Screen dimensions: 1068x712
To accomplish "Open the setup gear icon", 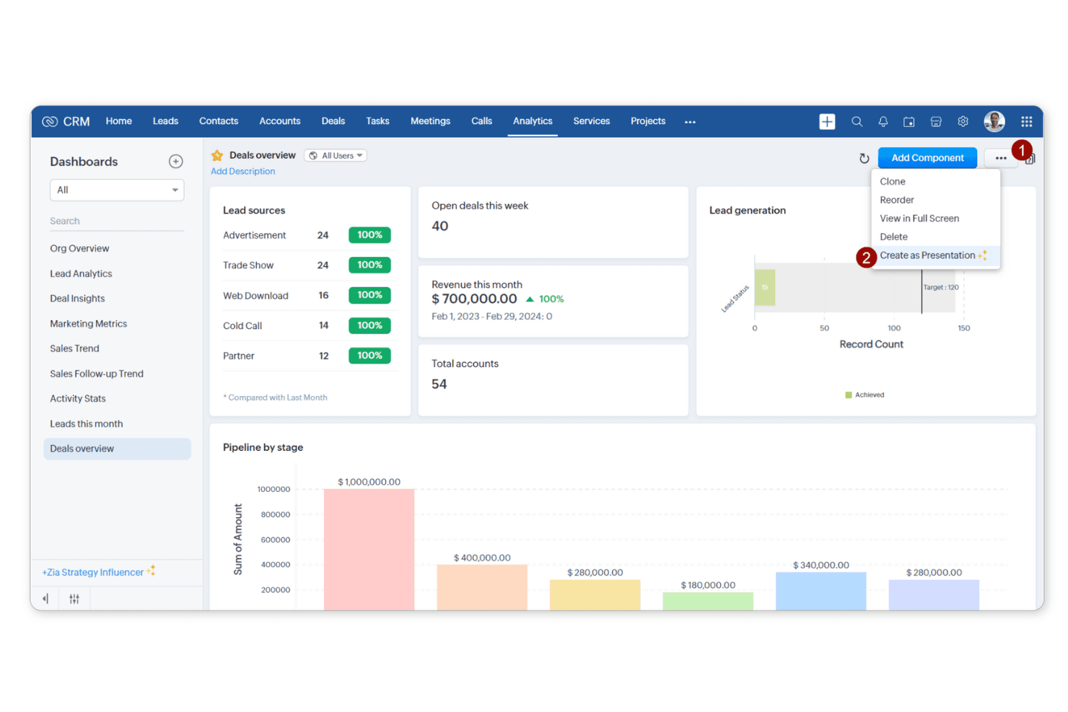I will [963, 122].
